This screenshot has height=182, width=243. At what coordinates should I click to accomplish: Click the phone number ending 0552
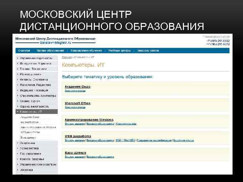pos(218,41)
